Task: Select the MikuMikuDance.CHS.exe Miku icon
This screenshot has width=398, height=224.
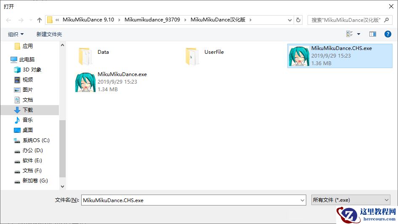Action: (299, 56)
